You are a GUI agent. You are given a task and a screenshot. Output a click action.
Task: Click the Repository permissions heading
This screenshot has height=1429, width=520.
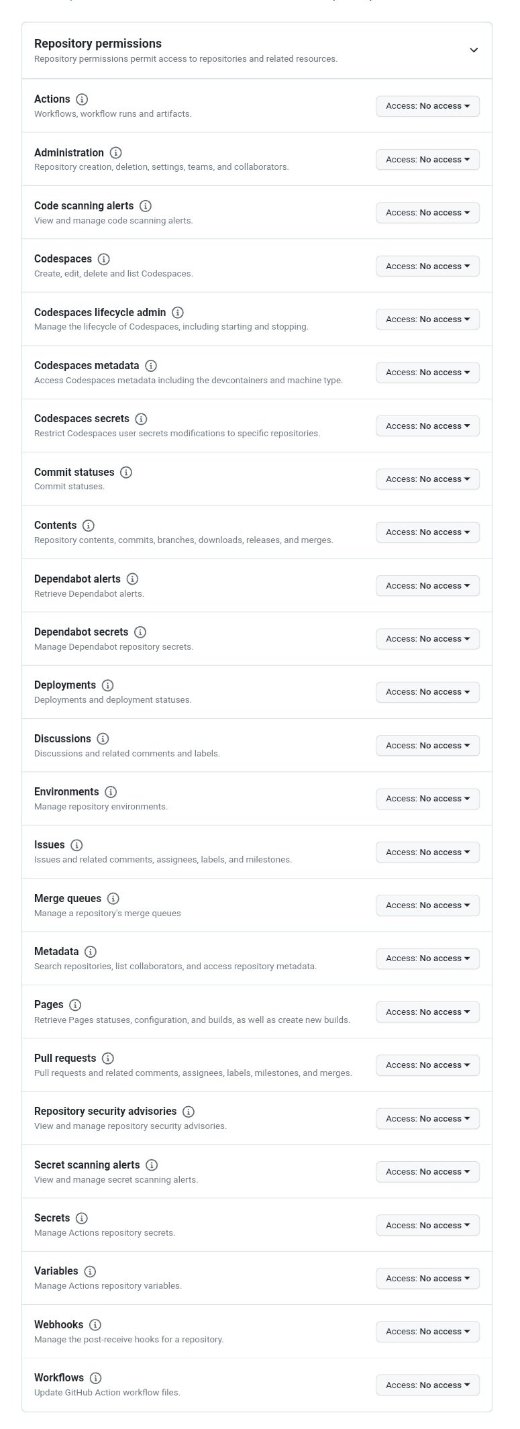point(98,44)
